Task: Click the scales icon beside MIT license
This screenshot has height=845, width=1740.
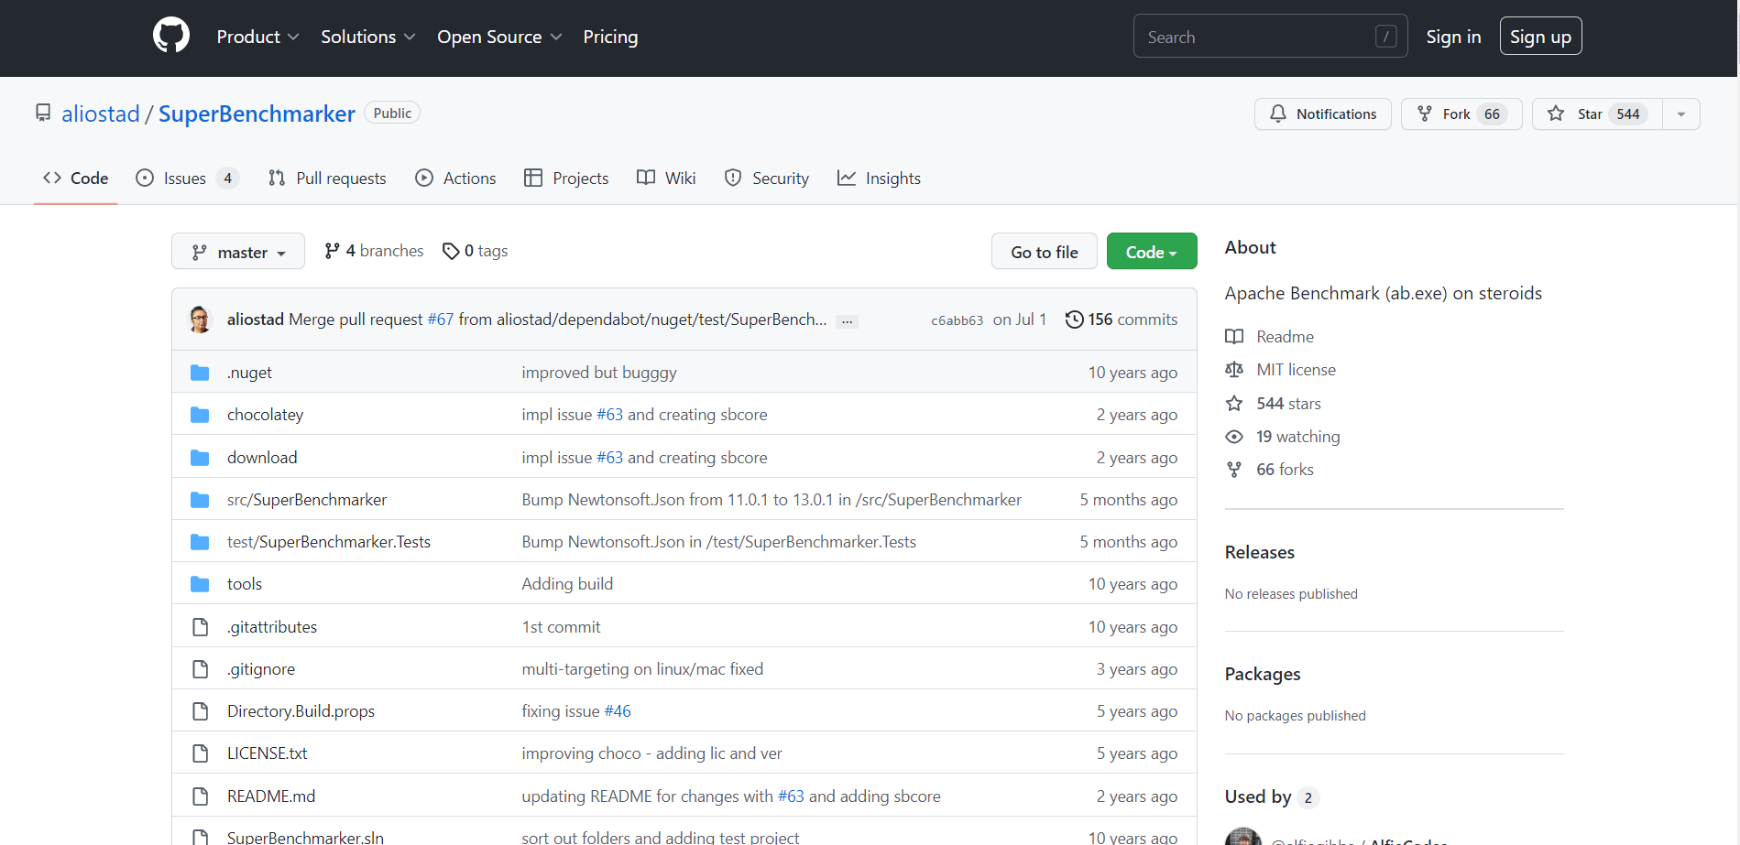Action: (x=1234, y=370)
